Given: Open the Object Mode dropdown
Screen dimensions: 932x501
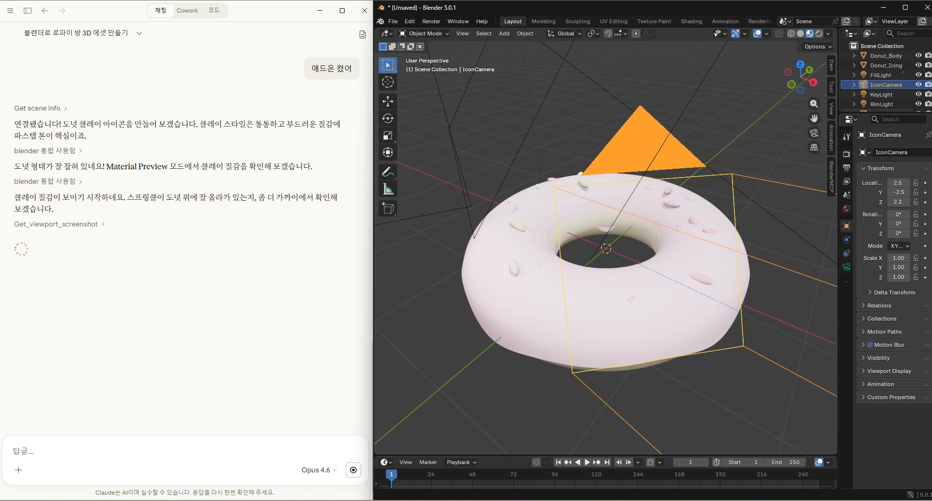Looking at the screenshot, I should 424,33.
